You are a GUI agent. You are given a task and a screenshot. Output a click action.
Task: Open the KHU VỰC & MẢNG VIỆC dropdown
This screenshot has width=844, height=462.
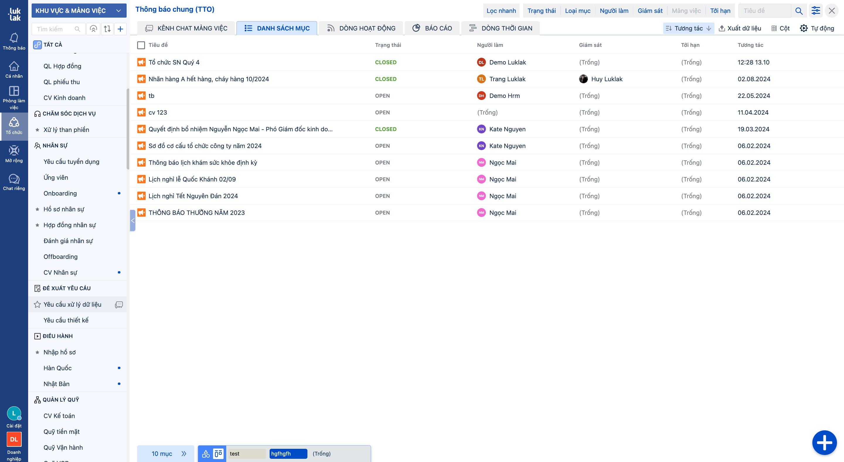79,11
